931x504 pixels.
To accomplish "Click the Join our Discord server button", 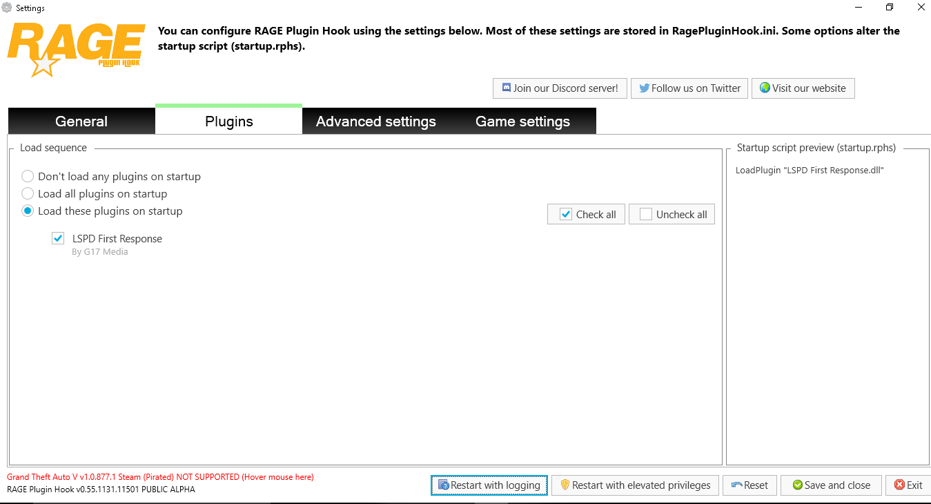I will [560, 88].
